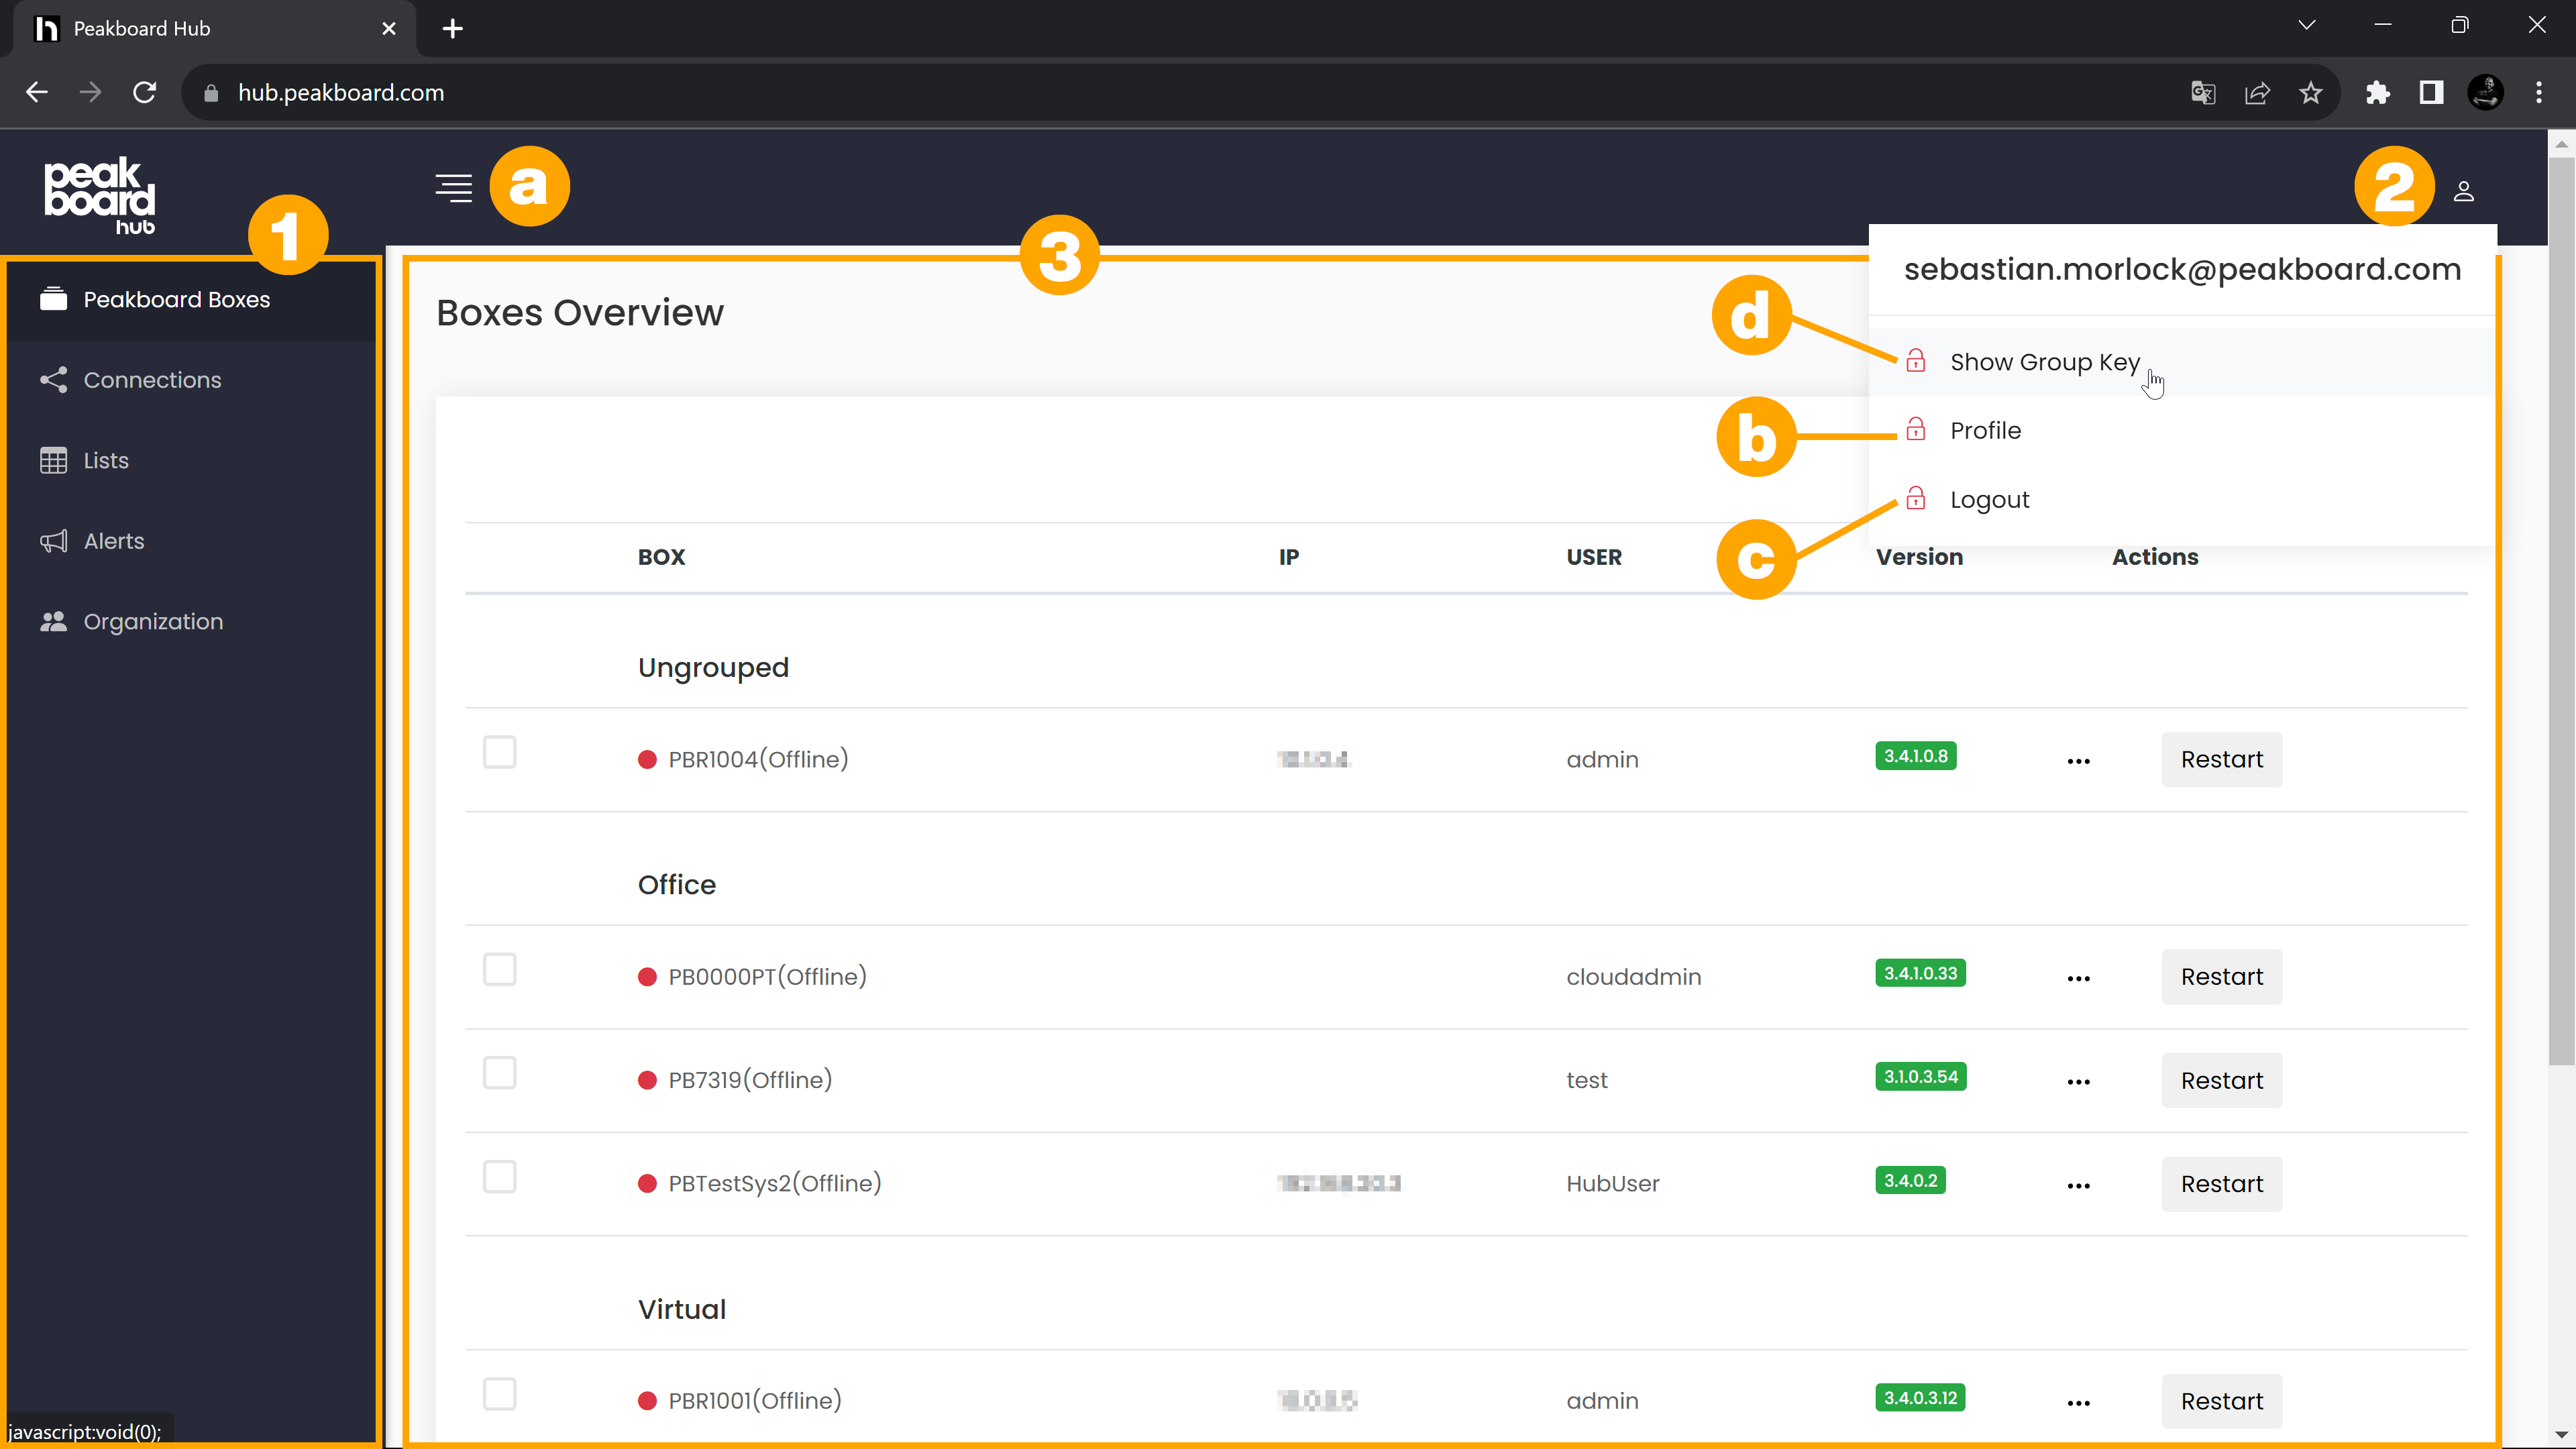
Task: Click the Connections share icon
Action: click(53, 380)
